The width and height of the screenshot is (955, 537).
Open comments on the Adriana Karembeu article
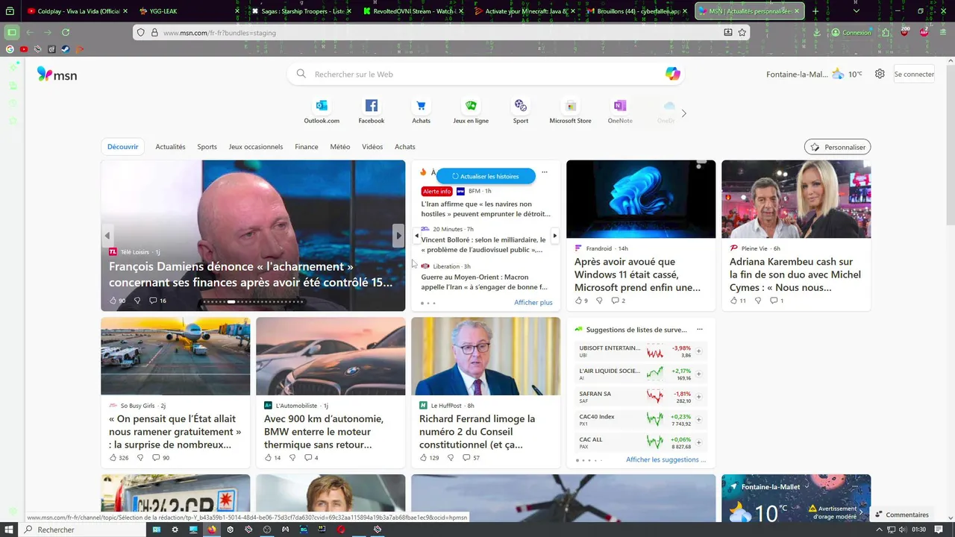click(777, 301)
